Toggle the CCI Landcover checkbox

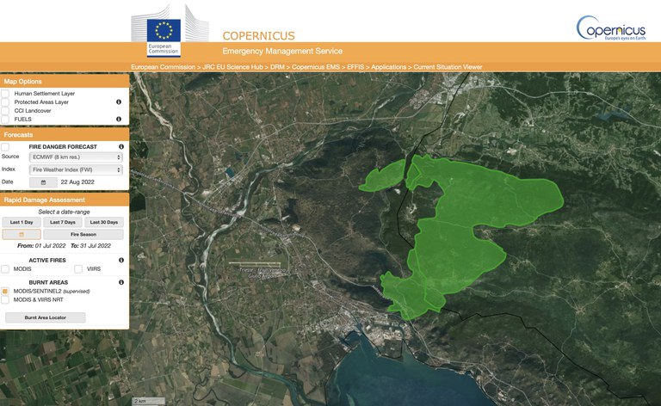tap(6, 110)
